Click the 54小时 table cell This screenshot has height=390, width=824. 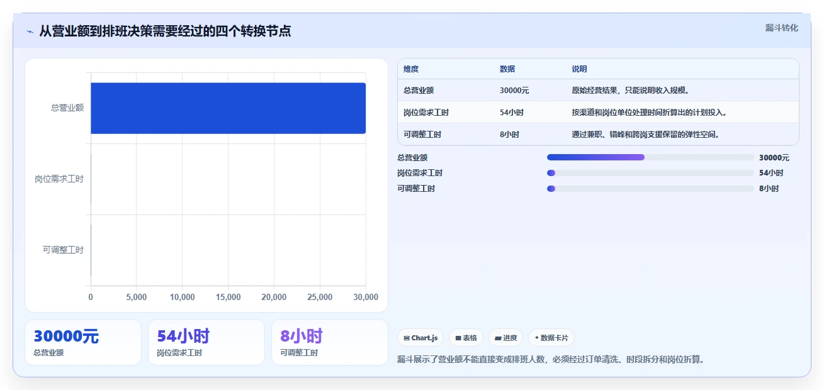point(512,113)
